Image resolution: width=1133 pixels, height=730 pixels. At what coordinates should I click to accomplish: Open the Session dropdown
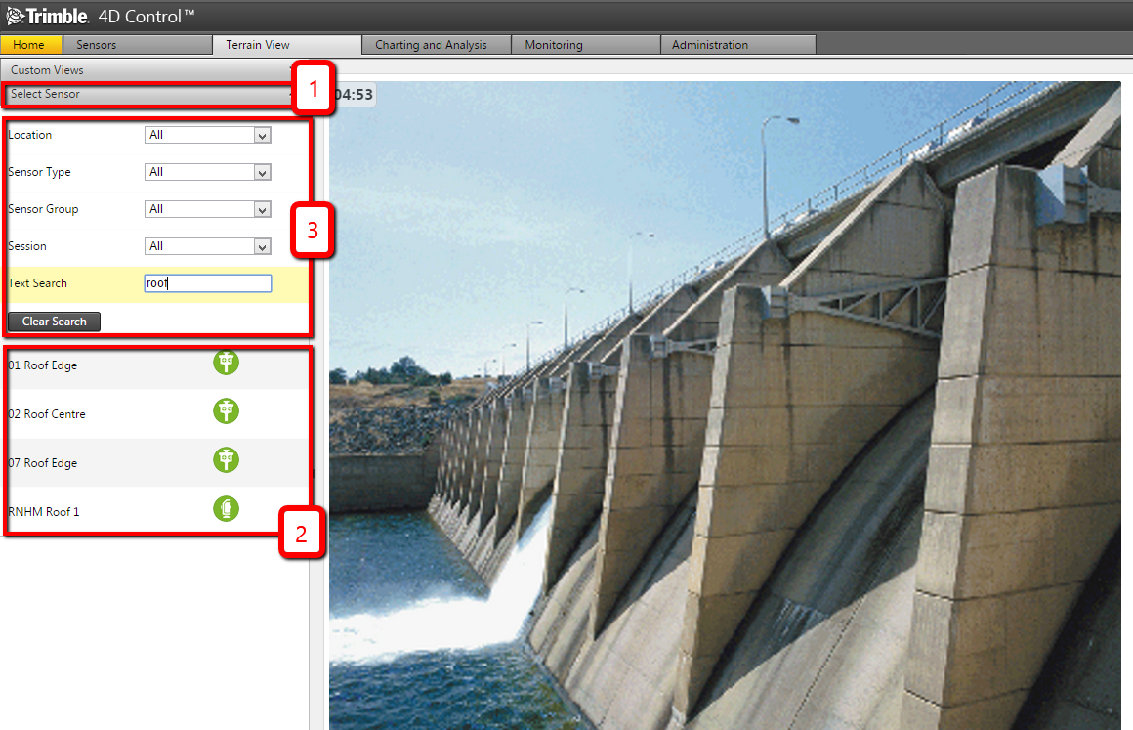pyautogui.click(x=208, y=246)
